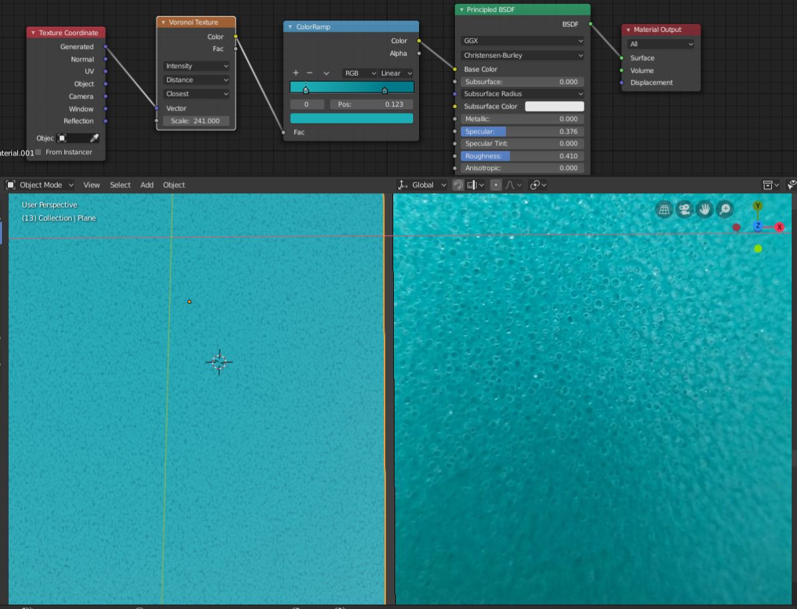
Task: Pick object with the Texture Coordinate eyedropper
Action: tap(94, 138)
